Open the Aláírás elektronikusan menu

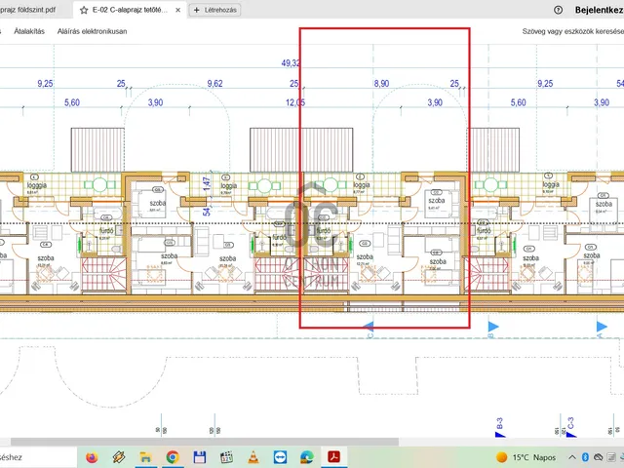pos(92,31)
